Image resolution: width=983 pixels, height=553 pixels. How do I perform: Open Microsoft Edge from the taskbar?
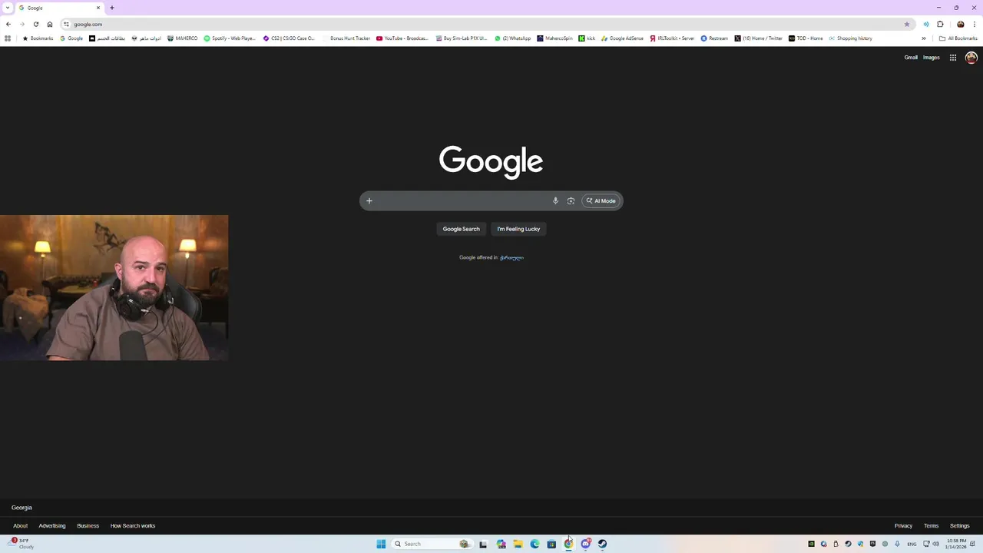click(535, 544)
